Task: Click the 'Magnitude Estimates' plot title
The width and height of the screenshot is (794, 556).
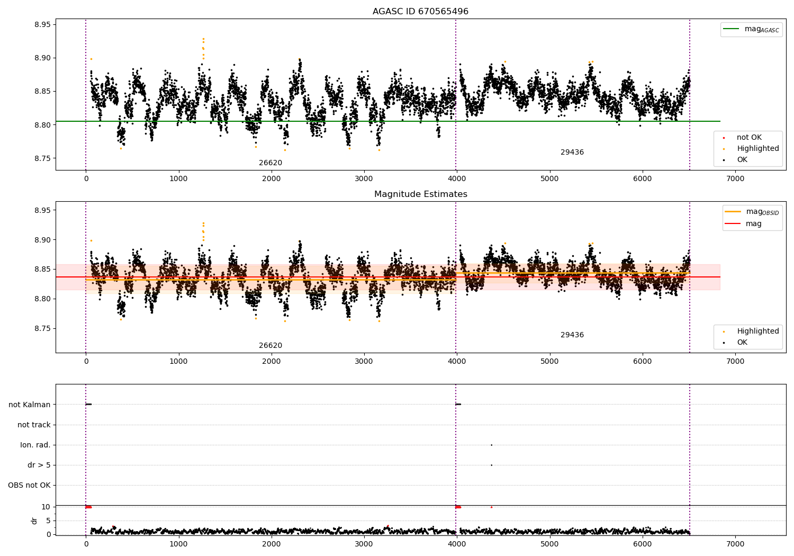Action: 420,194
